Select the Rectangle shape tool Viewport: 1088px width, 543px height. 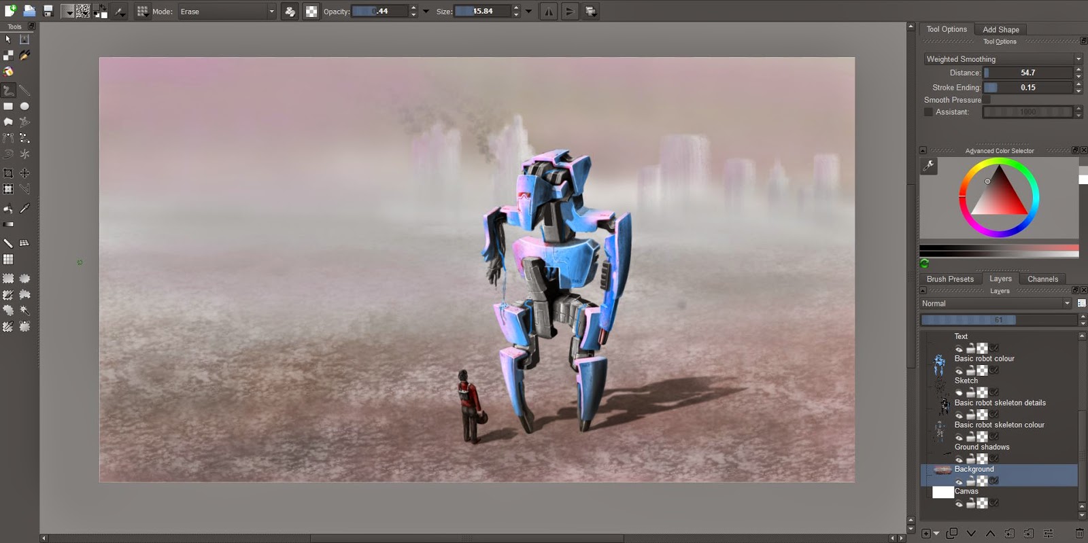[8, 106]
